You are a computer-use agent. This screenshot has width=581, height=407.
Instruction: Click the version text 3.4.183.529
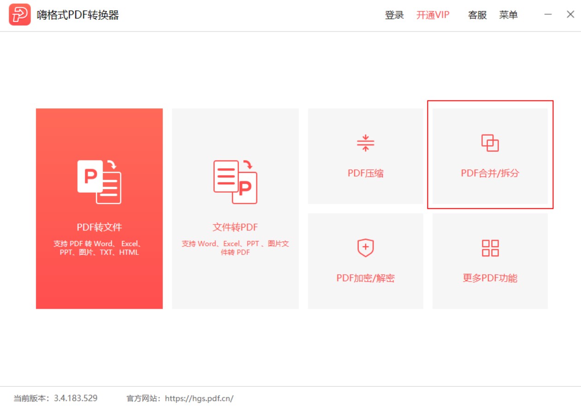tap(76, 398)
